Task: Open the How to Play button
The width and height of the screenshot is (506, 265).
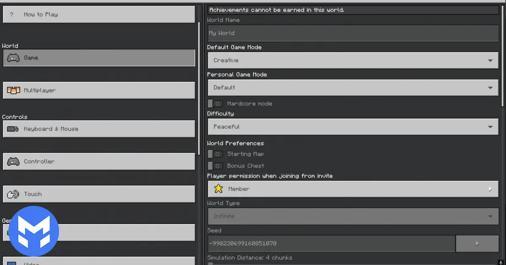Action: (x=99, y=14)
